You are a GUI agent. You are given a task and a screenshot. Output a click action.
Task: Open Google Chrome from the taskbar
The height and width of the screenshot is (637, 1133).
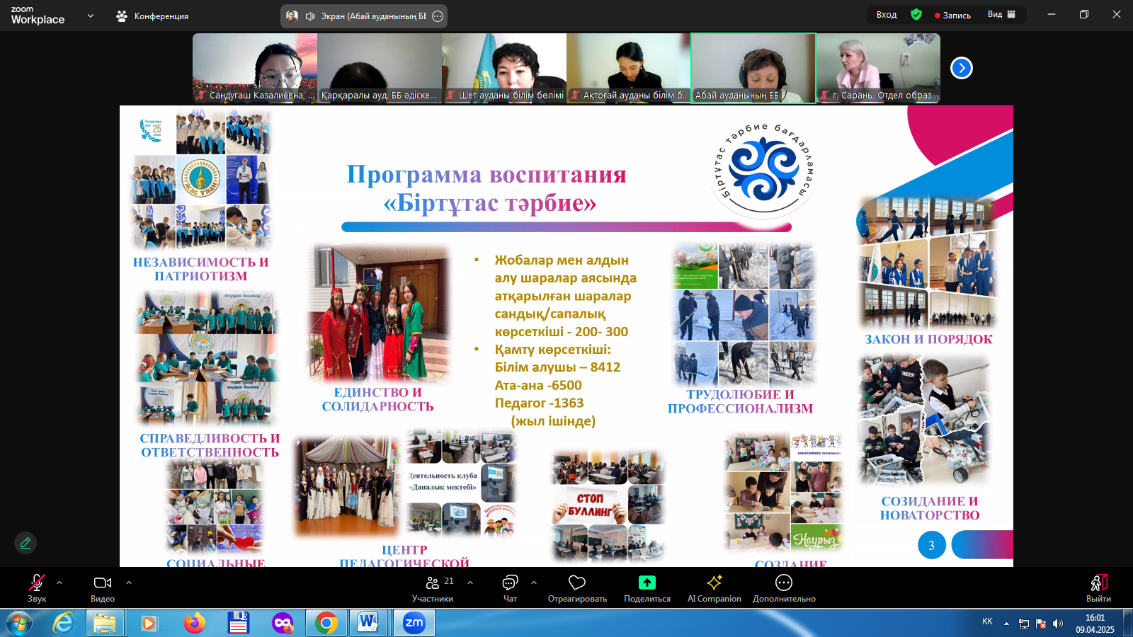326,623
